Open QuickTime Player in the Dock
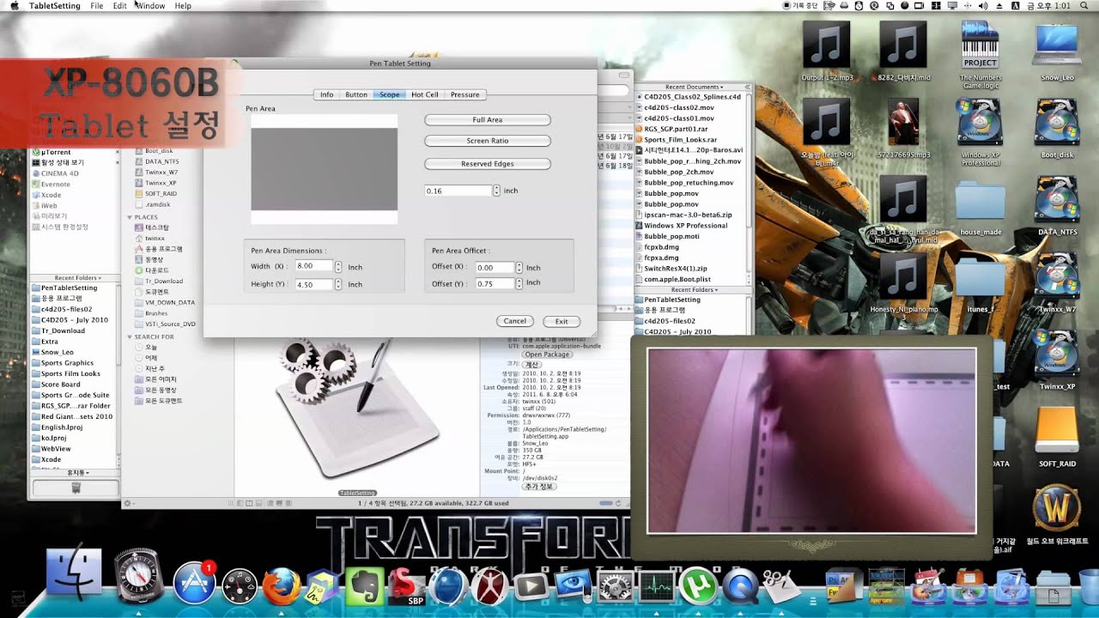 pyautogui.click(x=739, y=587)
